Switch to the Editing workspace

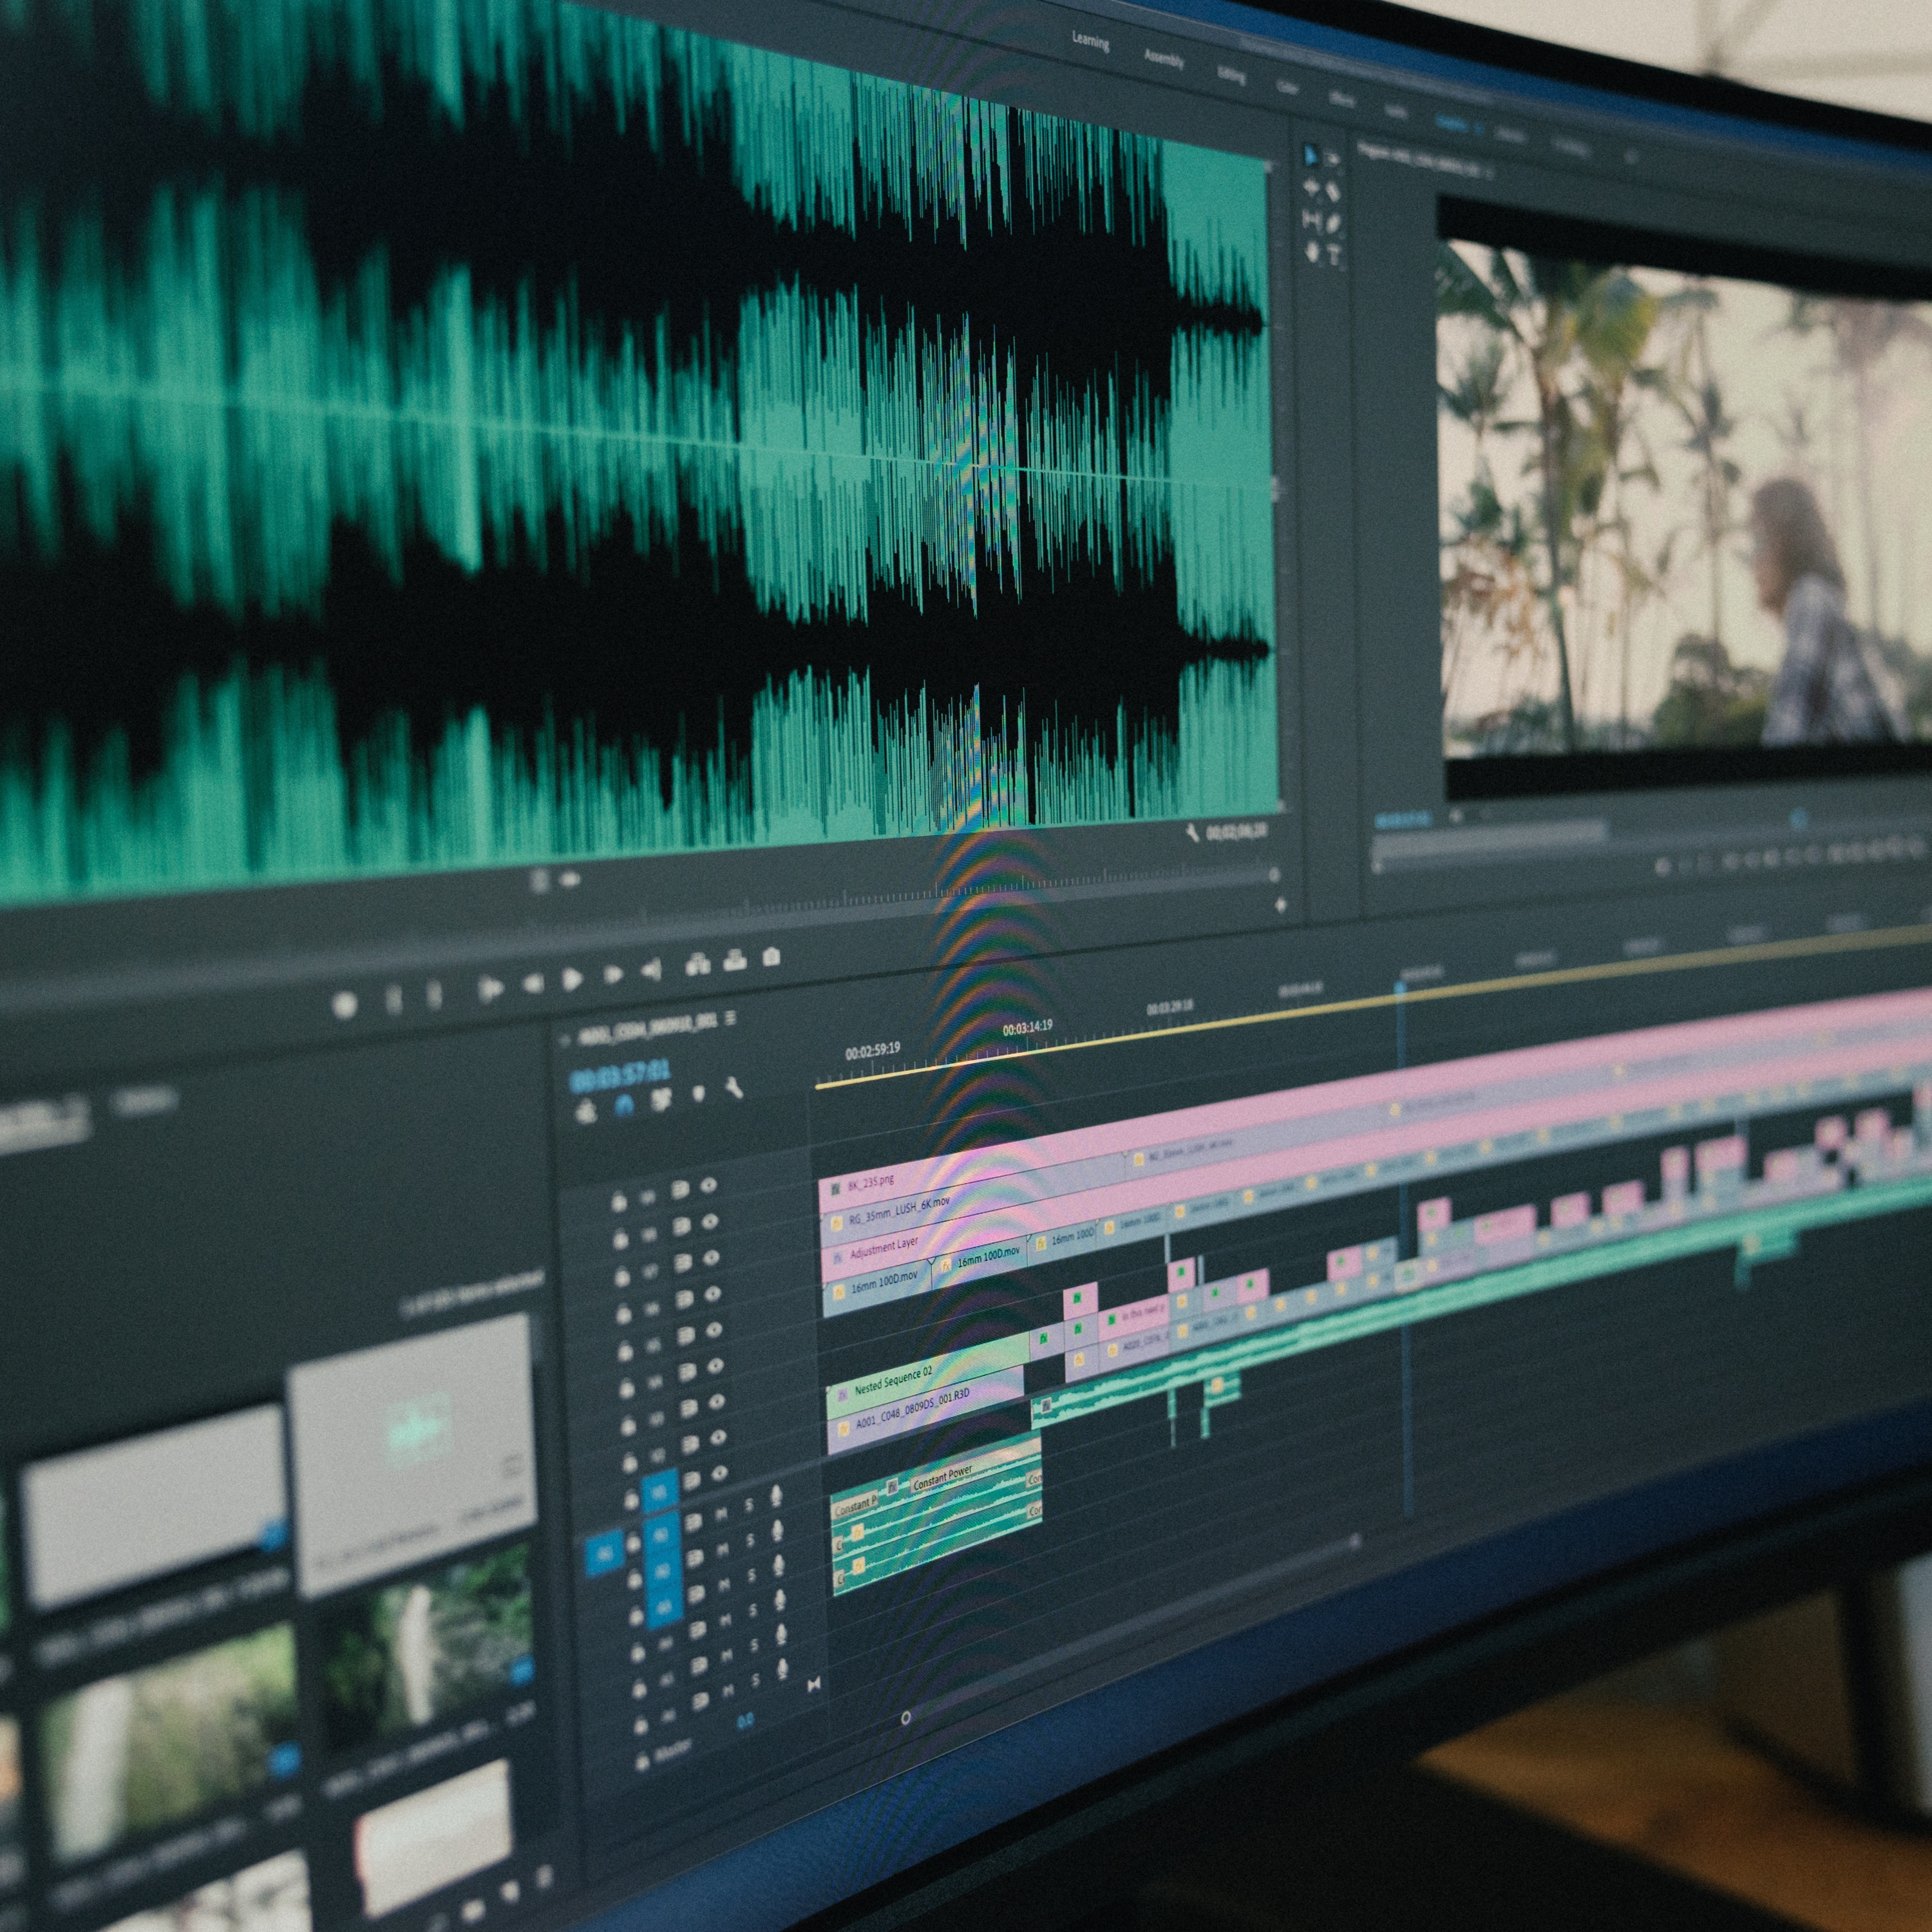(x=1231, y=75)
